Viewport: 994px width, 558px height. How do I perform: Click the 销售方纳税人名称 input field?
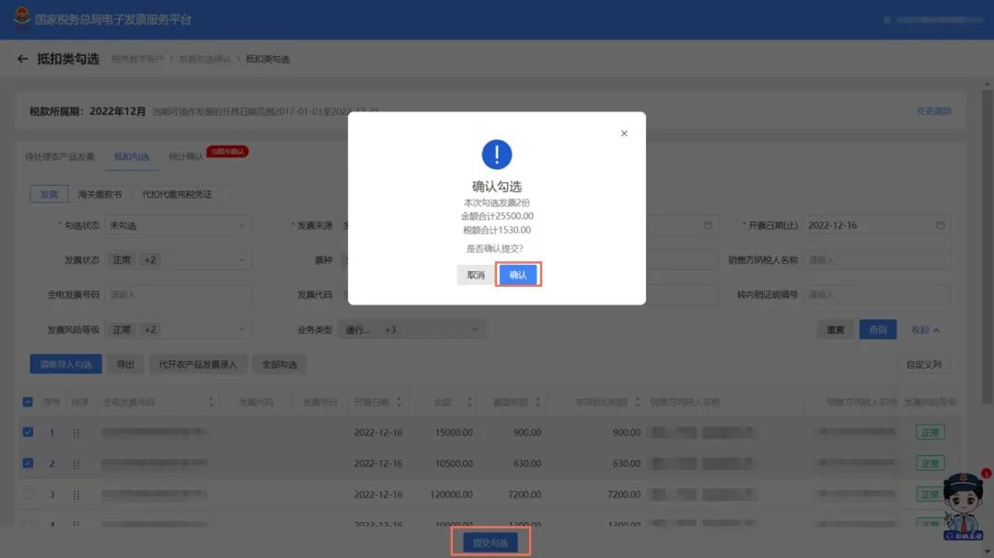877,260
